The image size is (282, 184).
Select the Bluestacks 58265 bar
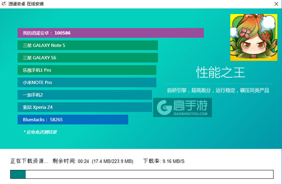pos(73,119)
